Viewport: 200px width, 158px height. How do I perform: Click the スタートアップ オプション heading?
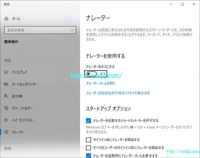point(108,109)
